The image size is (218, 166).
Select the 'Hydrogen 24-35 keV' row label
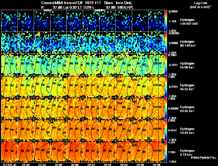coord(187,109)
